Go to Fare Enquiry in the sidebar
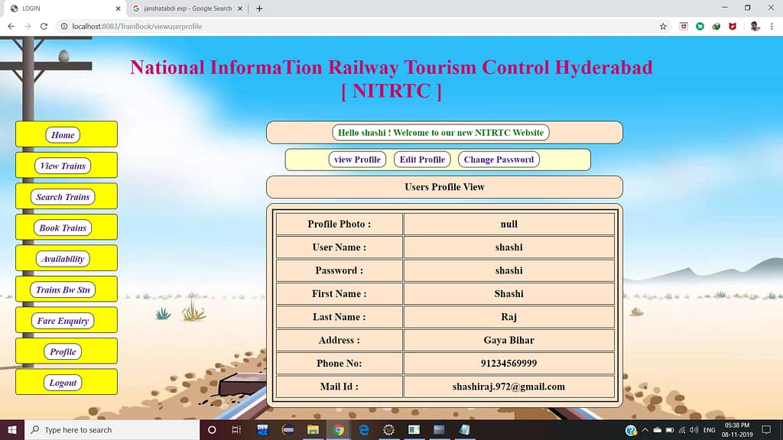 (x=63, y=321)
